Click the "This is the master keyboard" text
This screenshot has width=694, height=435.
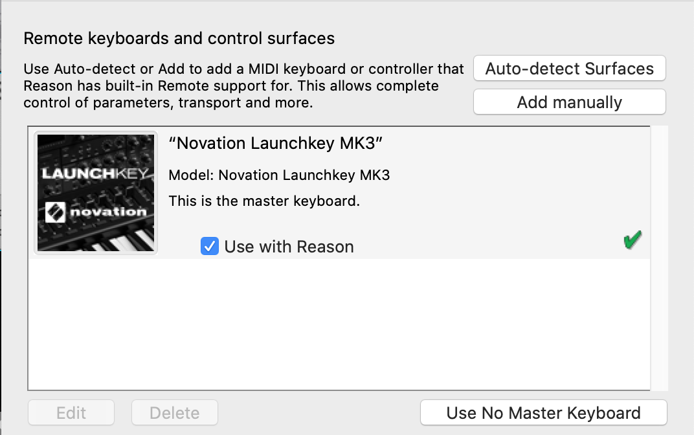tap(263, 201)
